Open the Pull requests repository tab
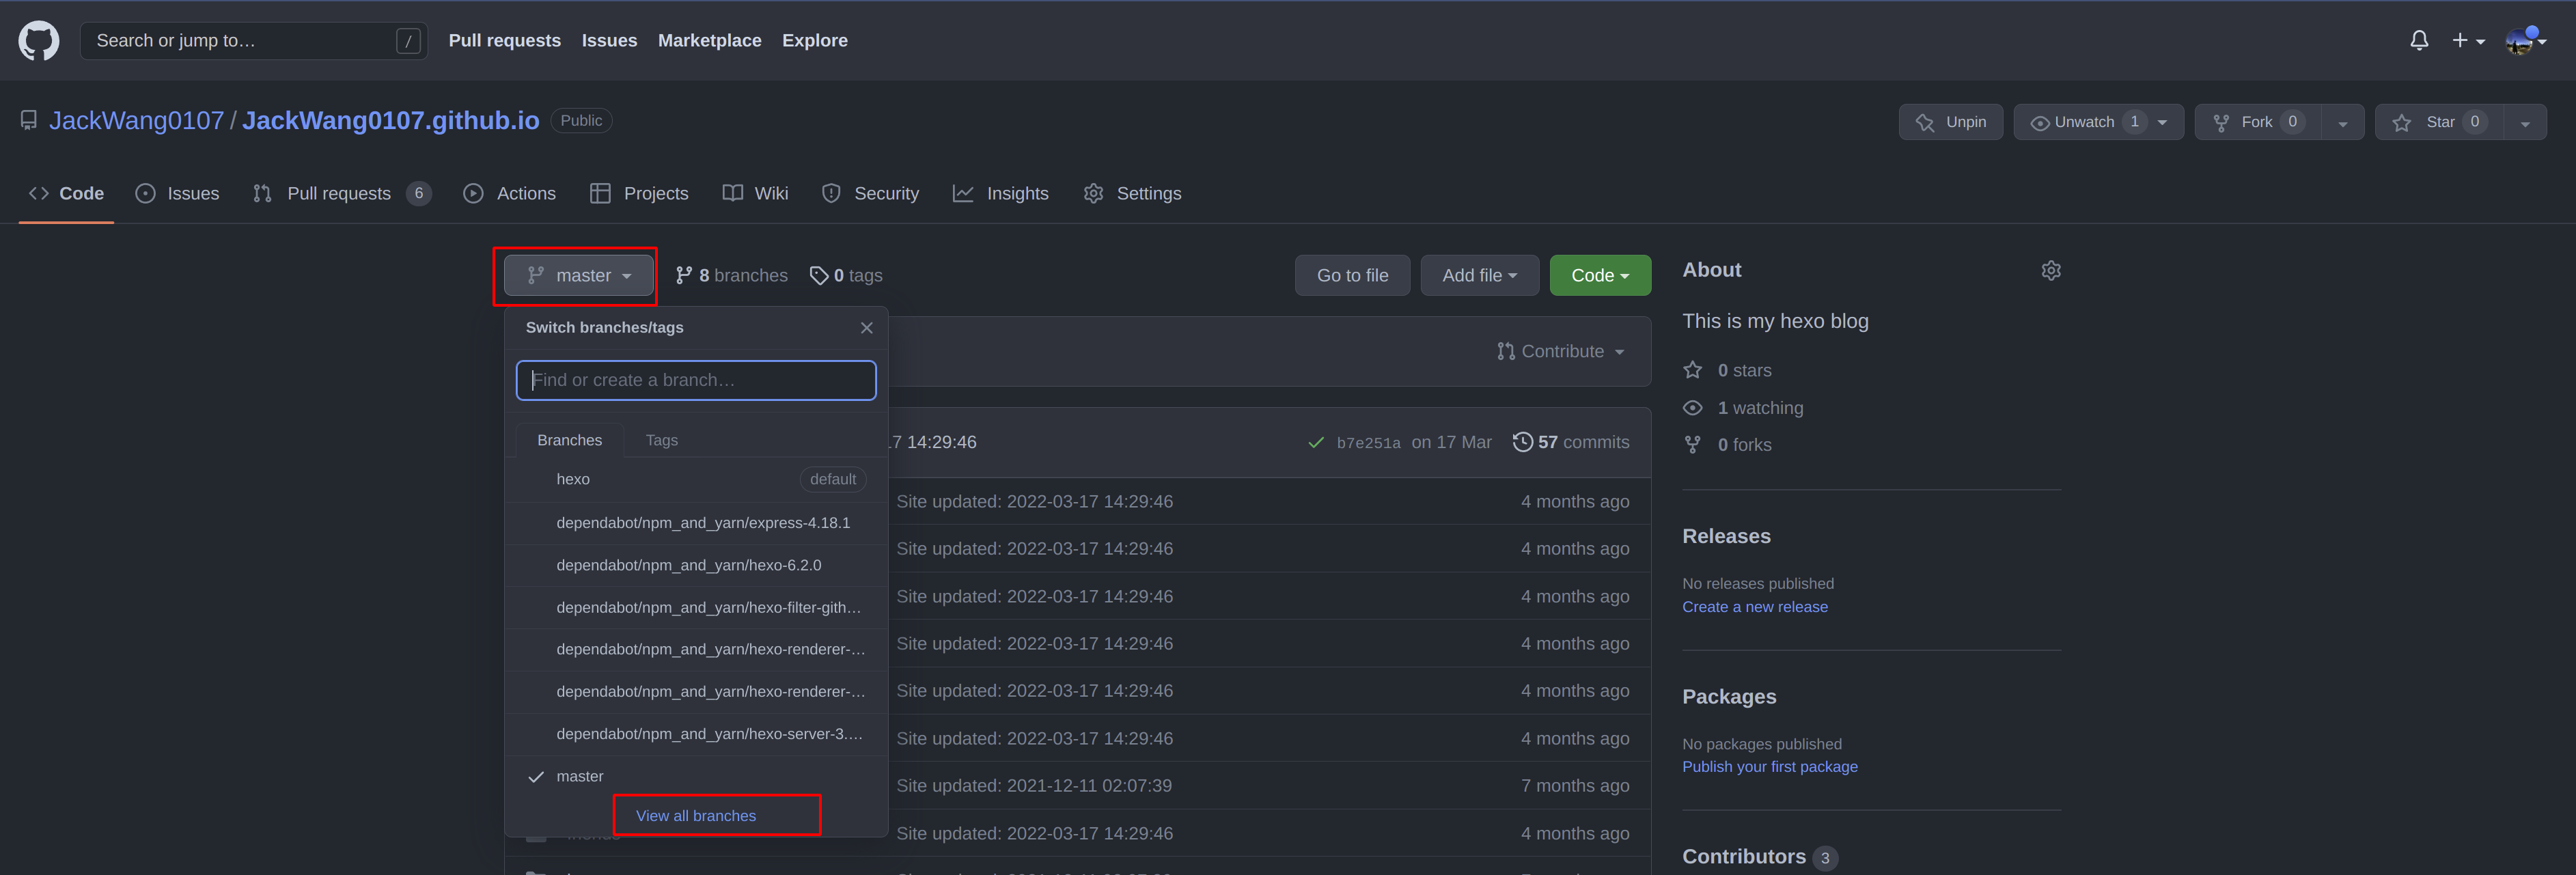This screenshot has height=875, width=2576. click(342, 194)
